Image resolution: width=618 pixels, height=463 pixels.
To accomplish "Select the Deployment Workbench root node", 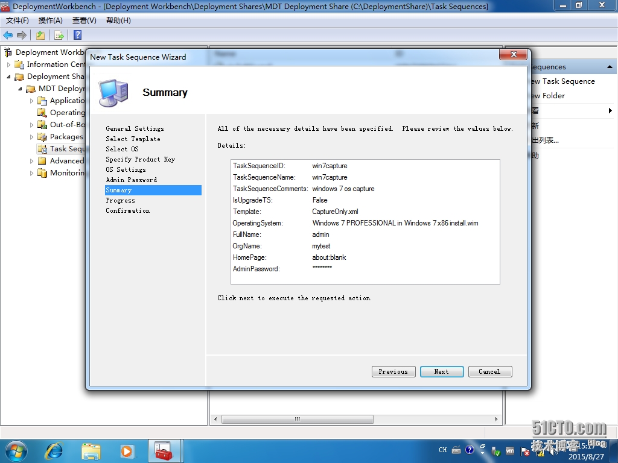I will 44,52.
